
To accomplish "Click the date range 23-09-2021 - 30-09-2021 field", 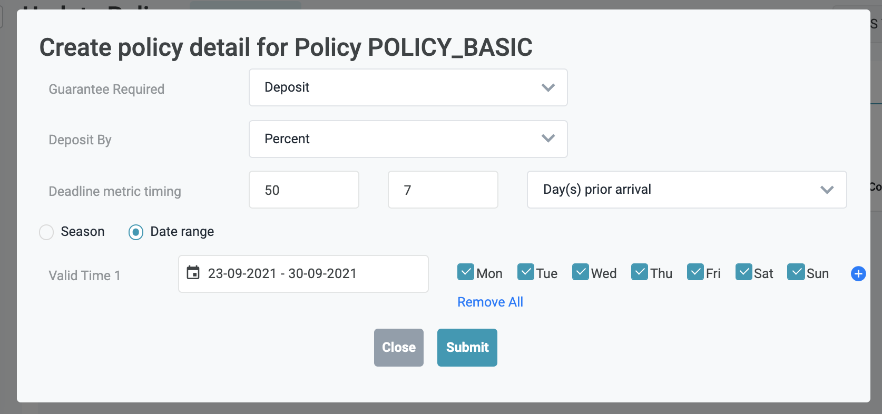I will (x=311, y=274).
